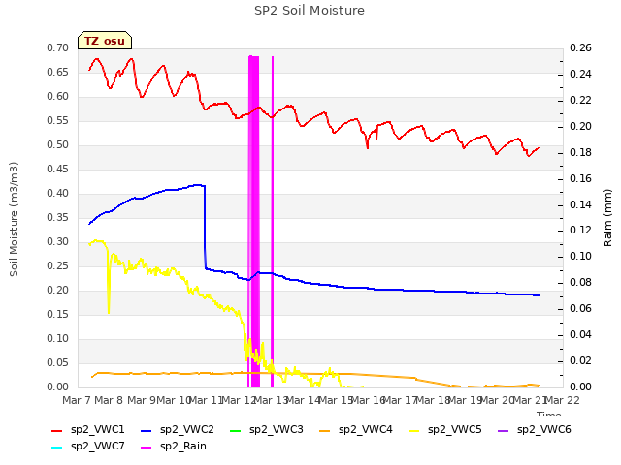Click the Soil Moisture (m3/m3) axis label
The image size is (621, 465).
14,219
